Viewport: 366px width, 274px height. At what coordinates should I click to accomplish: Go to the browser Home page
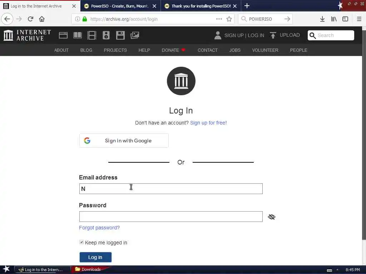(x=42, y=19)
